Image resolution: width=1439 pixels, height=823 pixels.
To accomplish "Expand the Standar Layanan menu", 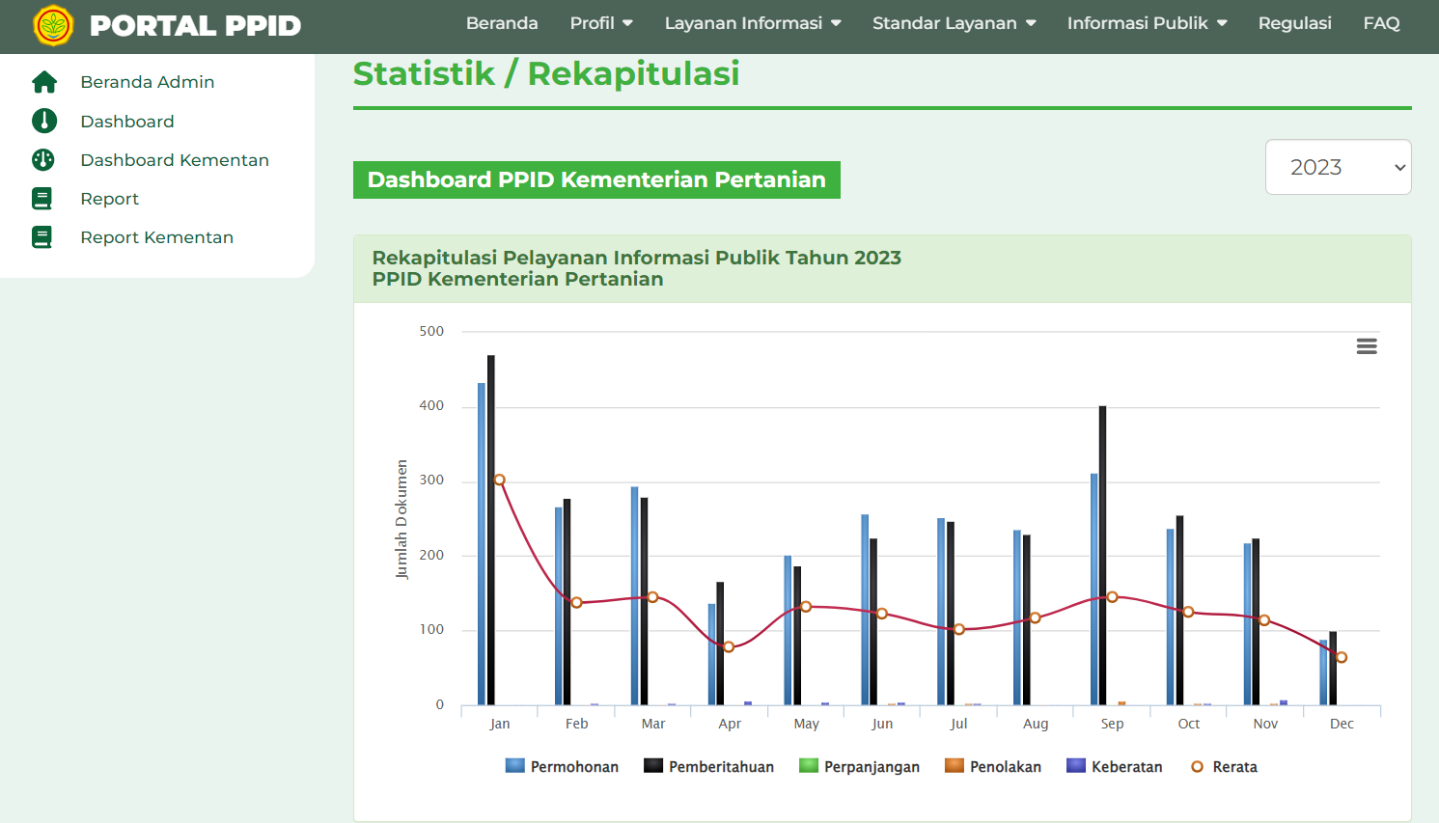I will click(x=955, y=23).
